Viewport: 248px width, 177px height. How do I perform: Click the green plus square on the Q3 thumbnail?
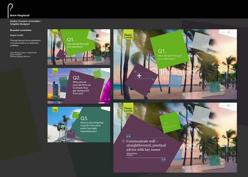(75, 115)
